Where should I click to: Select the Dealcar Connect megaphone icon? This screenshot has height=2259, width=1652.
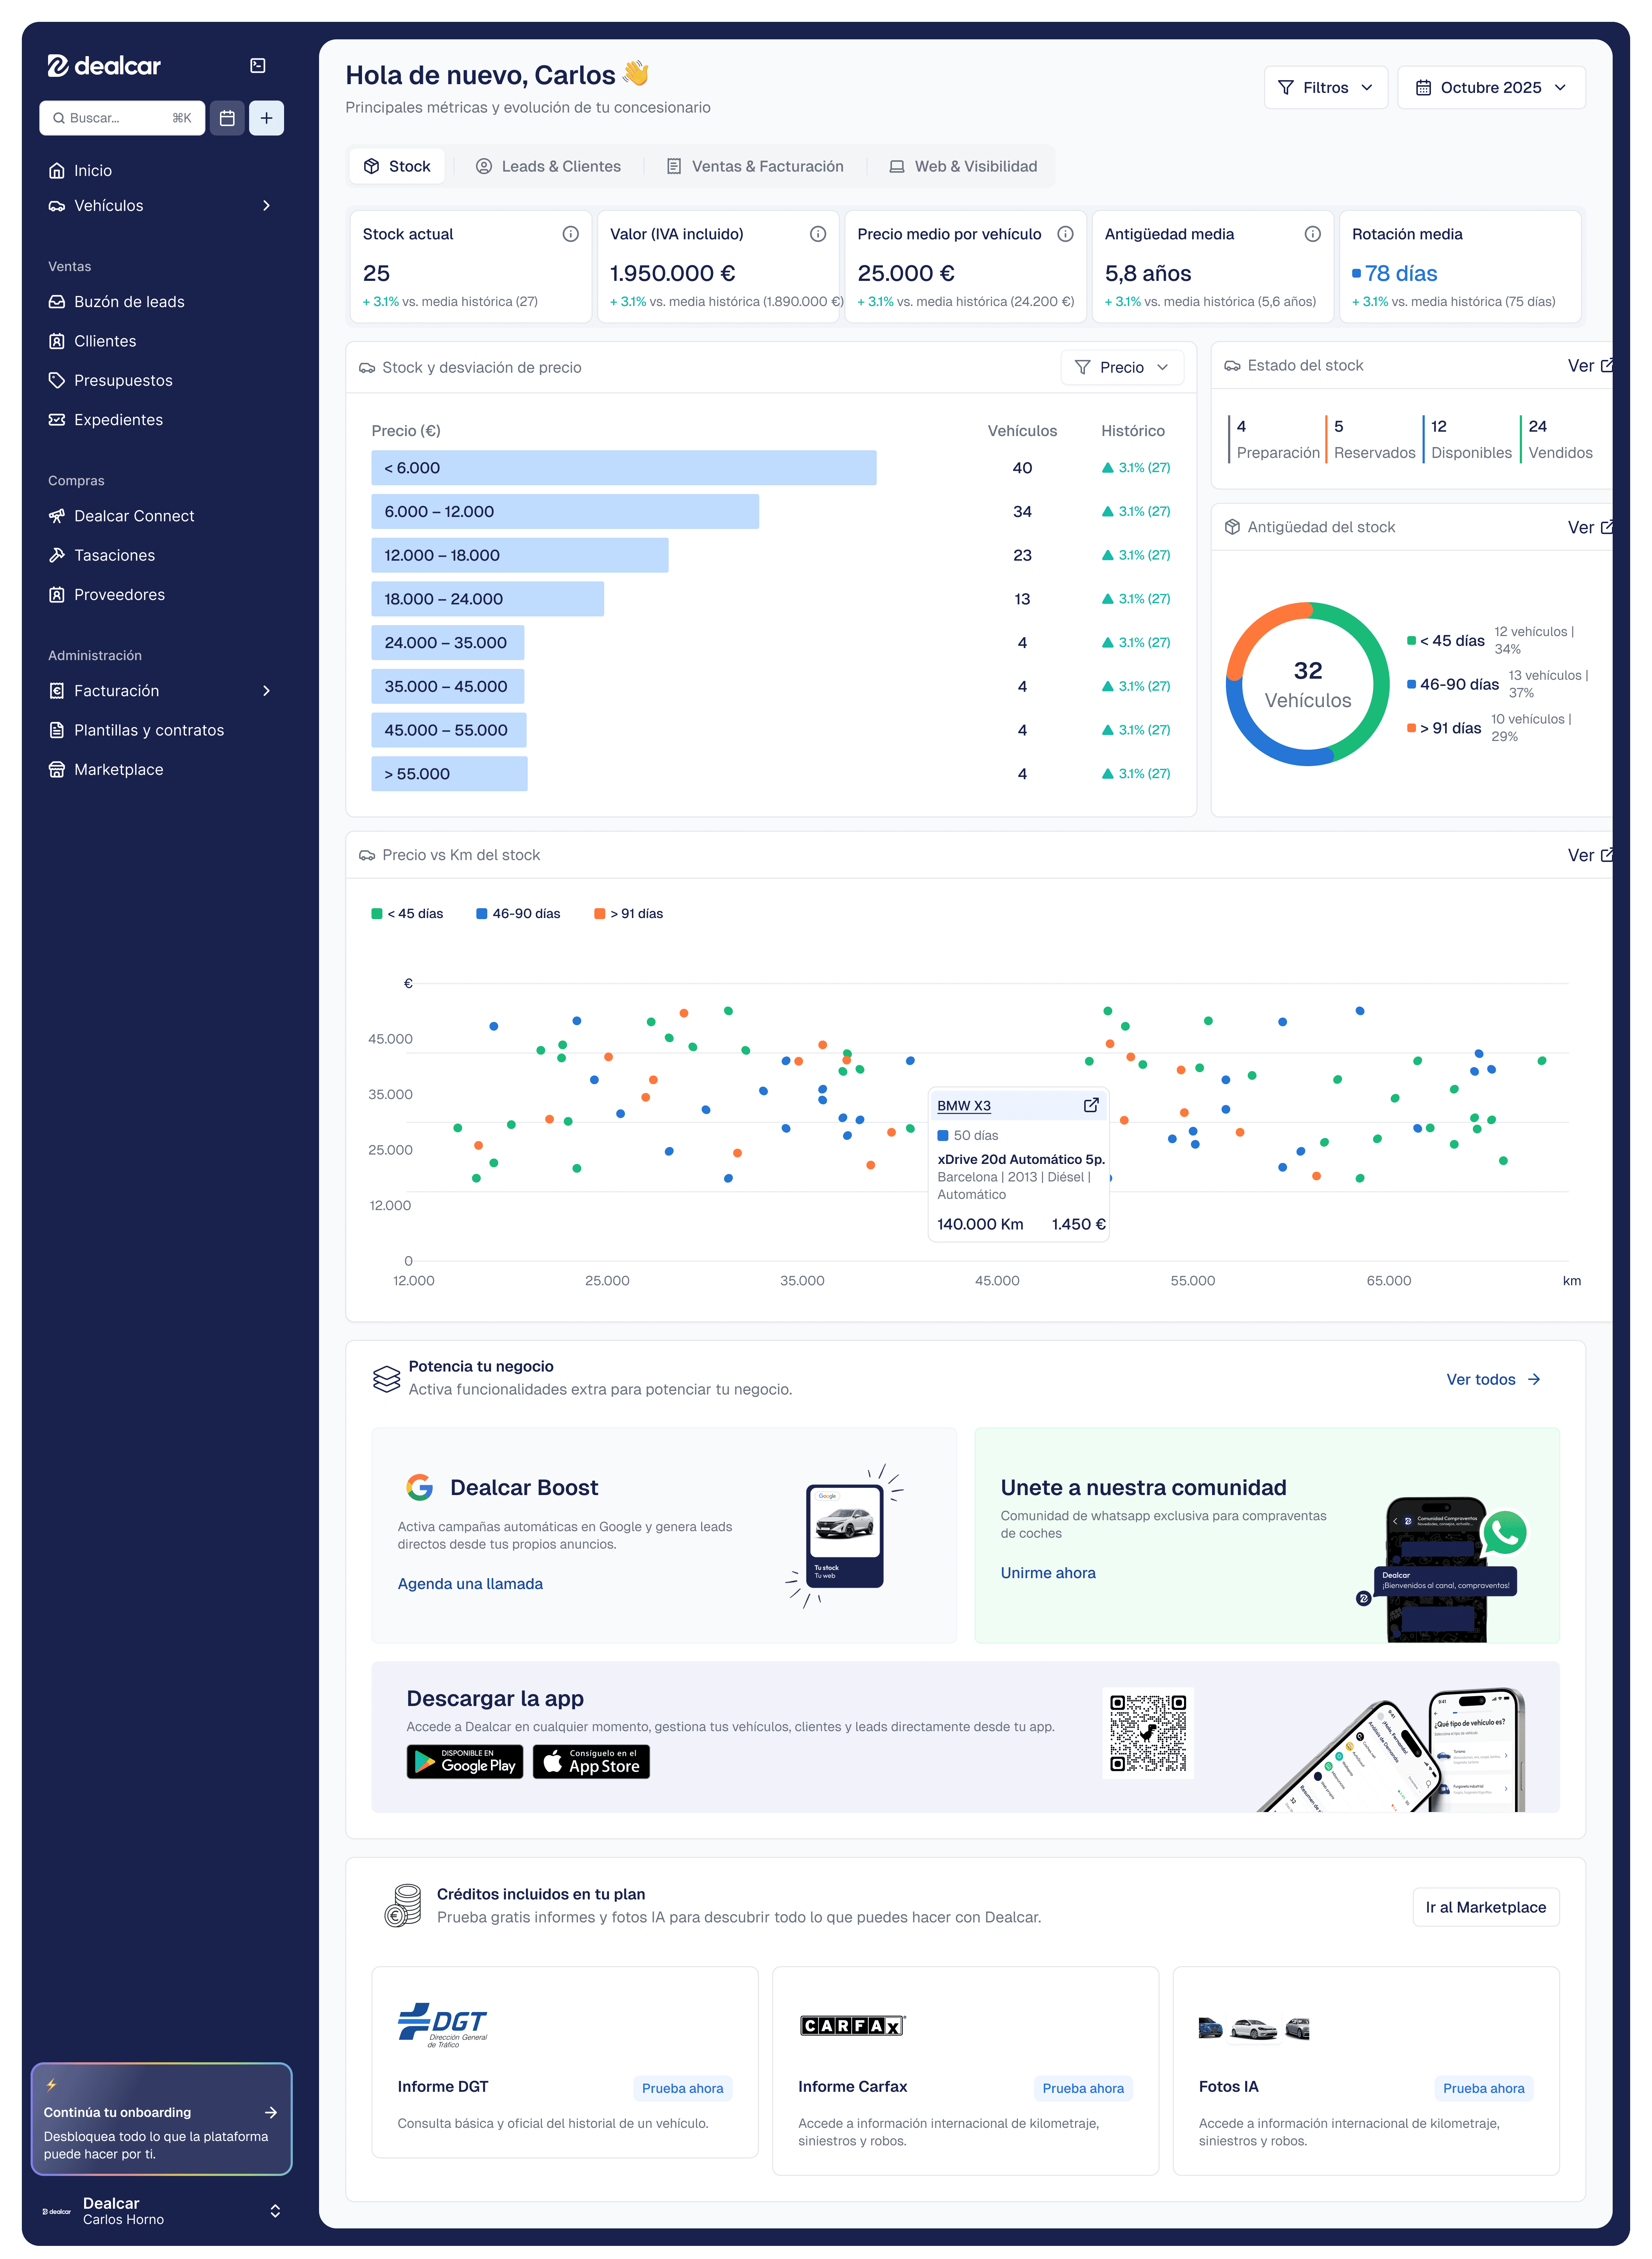pos(57,516)
